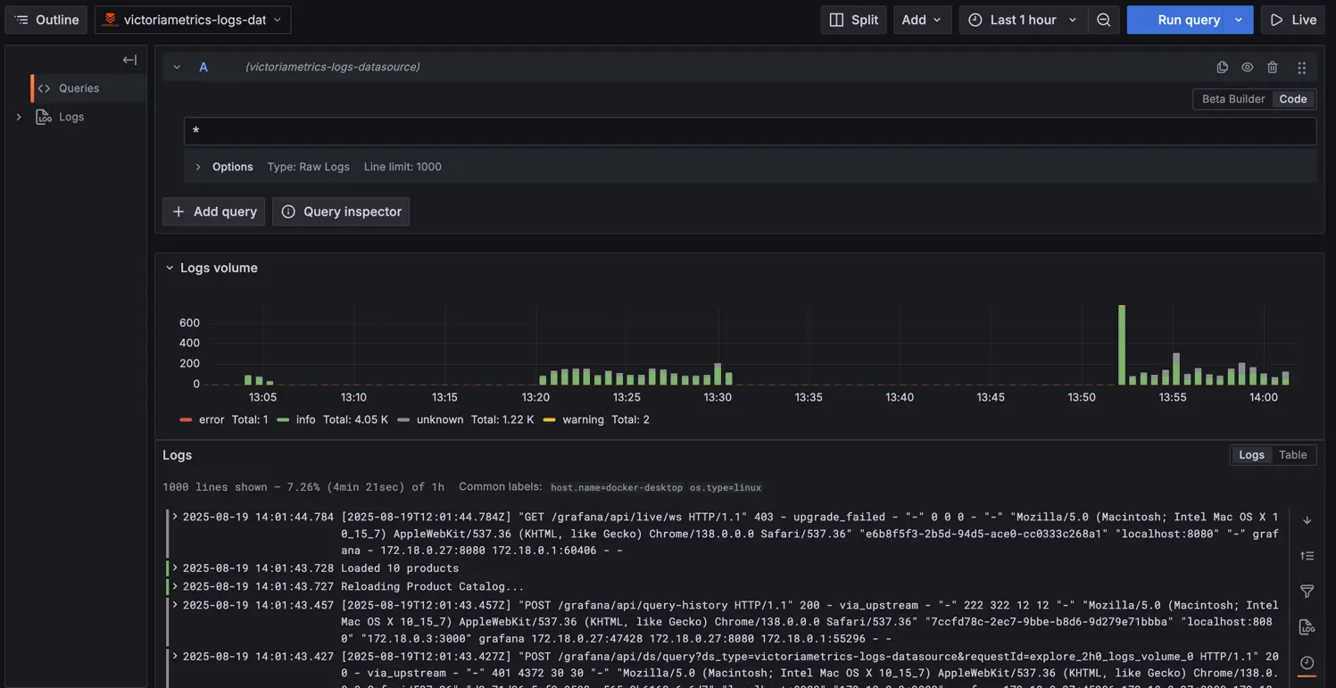Screen dimensions: 1336x688
Task: Click the info icon on Query inspector button
Action: tap(288, 211)
